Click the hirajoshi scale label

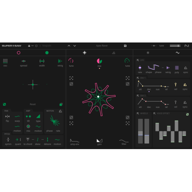tap(47, 46)
